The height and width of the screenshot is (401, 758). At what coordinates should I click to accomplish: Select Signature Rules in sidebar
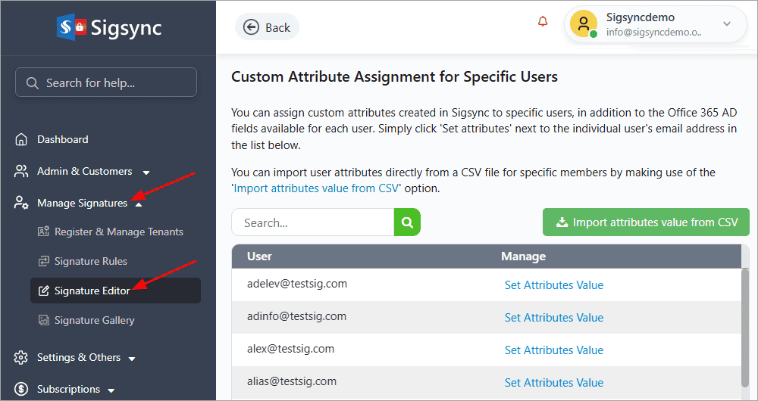(90, 261)
